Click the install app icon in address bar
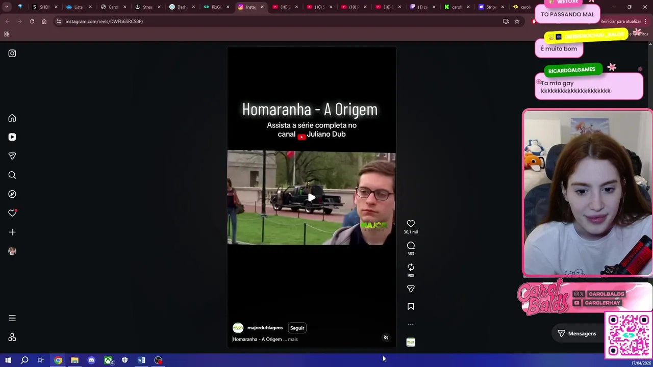Viewport: 653px width, 367px height. [x=506, y=21]
